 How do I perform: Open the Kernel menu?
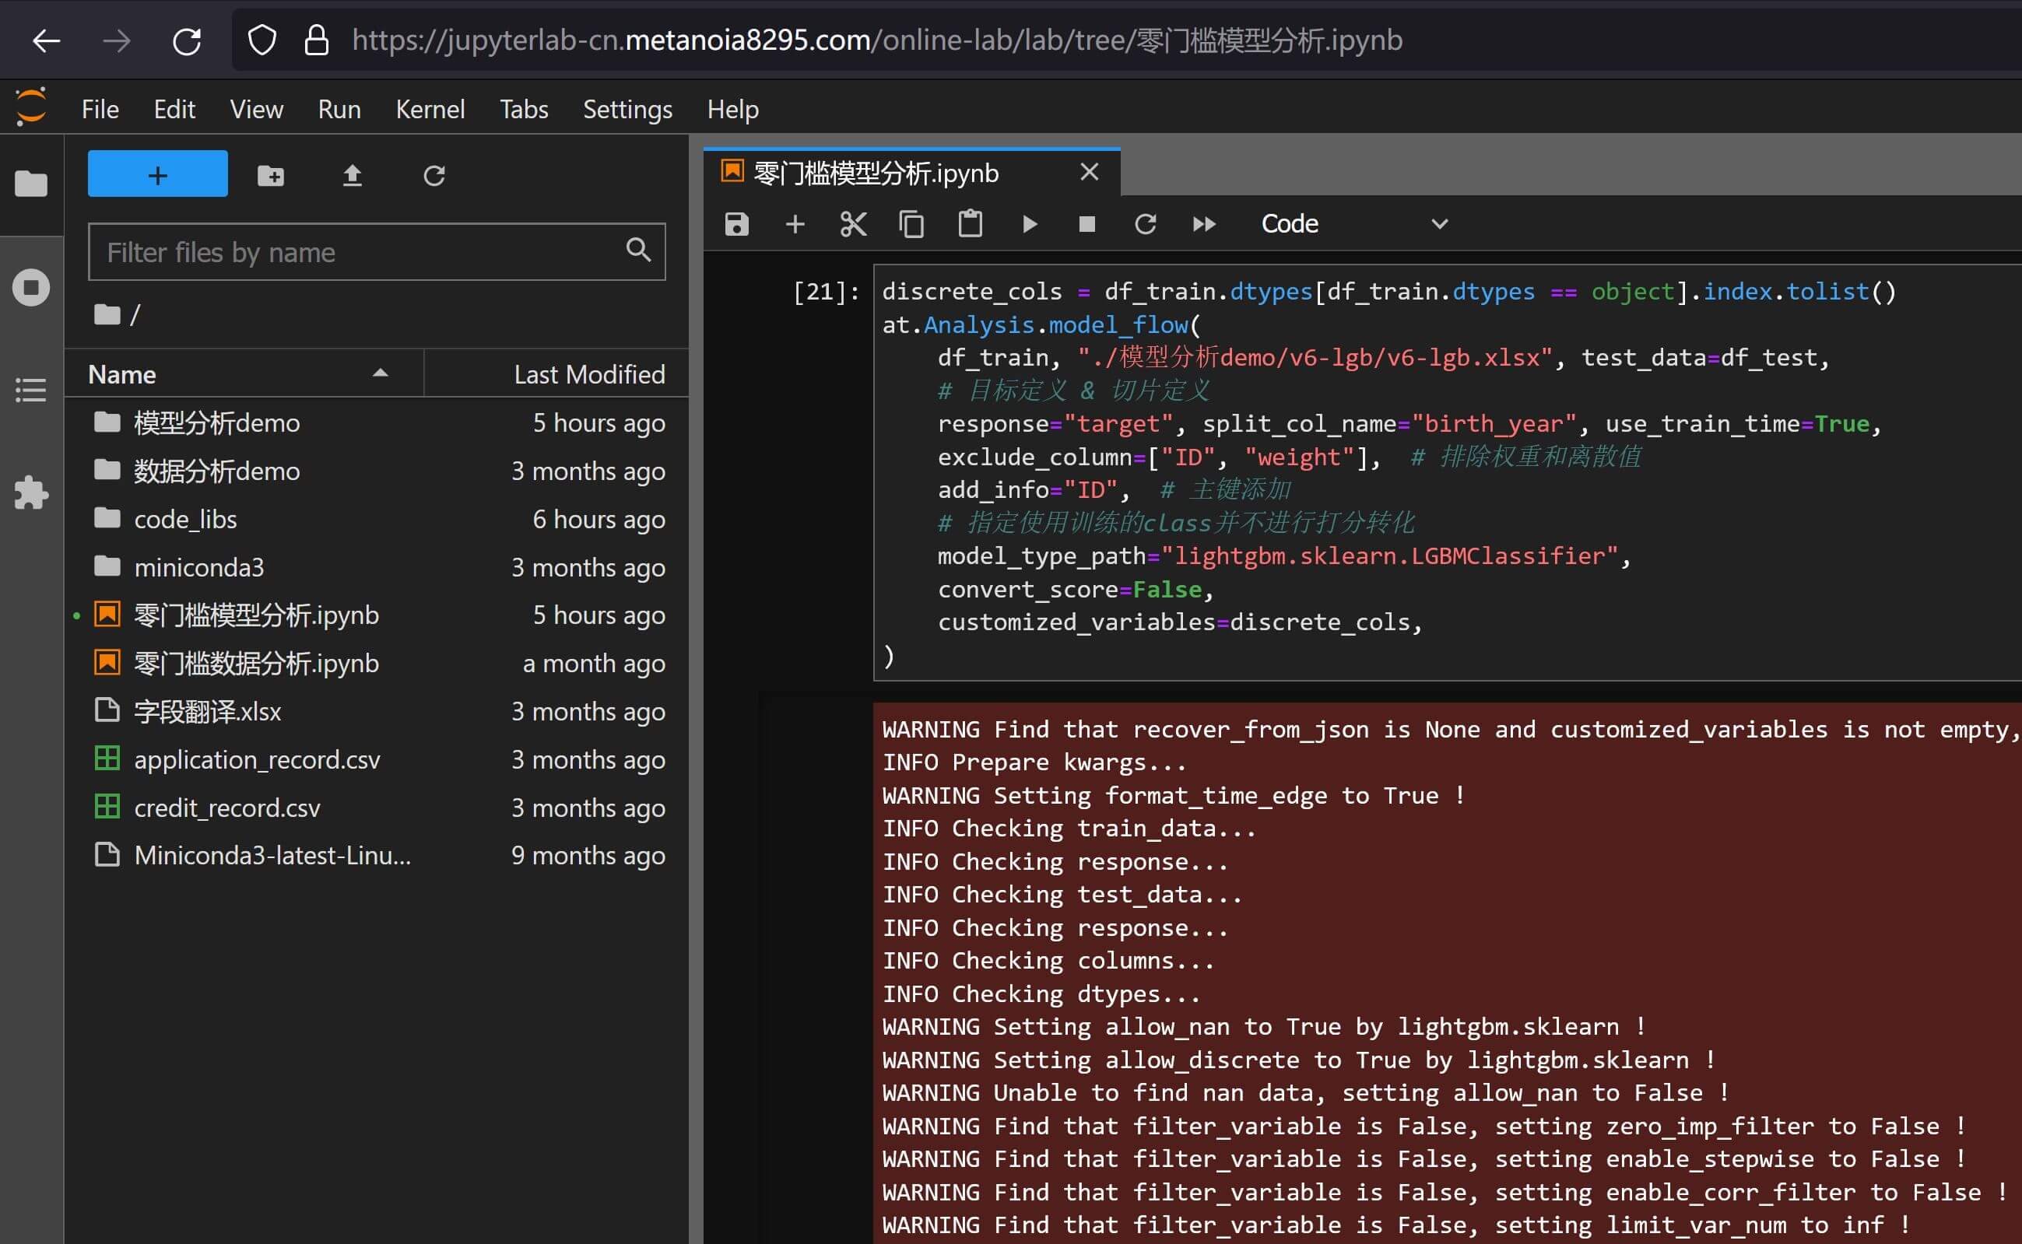[x=430, y=110]
